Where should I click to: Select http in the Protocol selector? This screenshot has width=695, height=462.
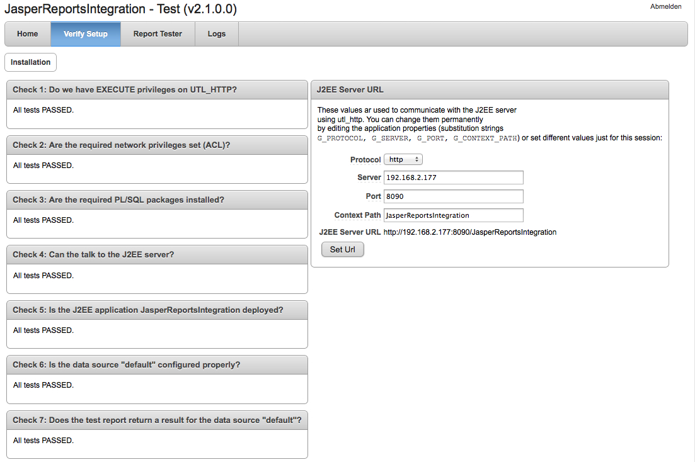click(403, 159)
